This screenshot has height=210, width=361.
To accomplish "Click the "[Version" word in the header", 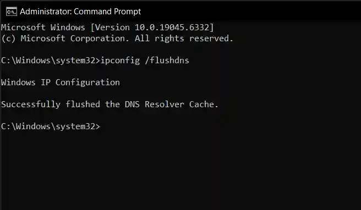I will tap(110, 27).
